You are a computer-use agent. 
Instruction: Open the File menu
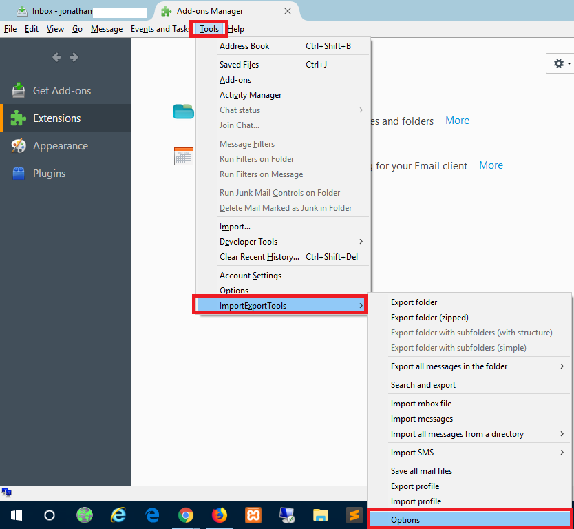click(x=10, y=29)
